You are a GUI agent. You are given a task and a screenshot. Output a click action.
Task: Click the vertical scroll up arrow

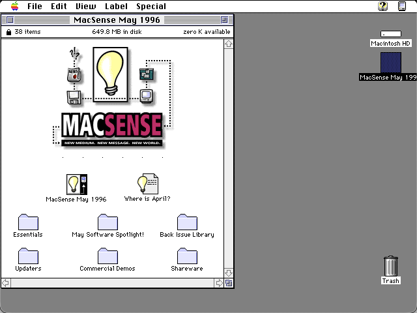tap(229, 44)
